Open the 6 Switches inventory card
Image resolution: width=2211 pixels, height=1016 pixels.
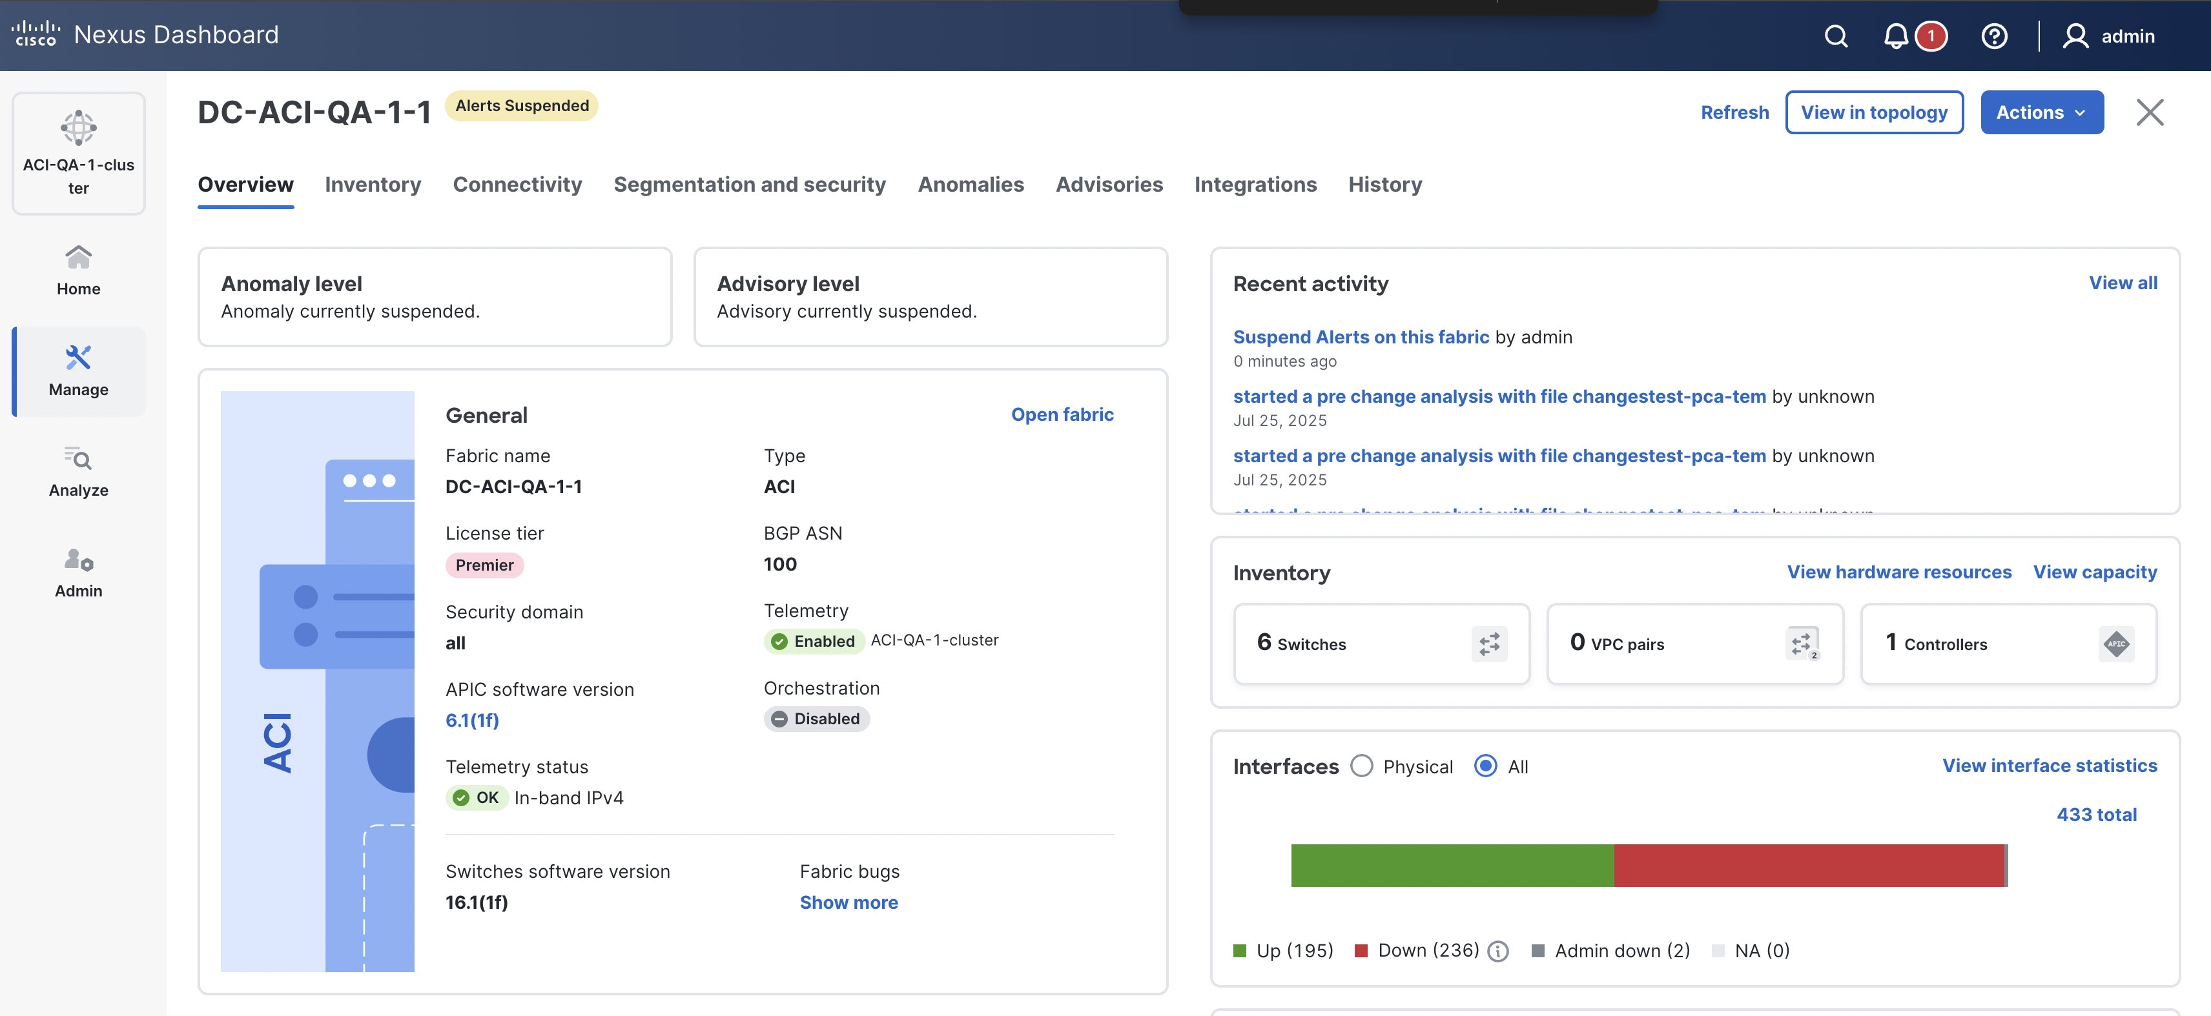pos(1381,644)
